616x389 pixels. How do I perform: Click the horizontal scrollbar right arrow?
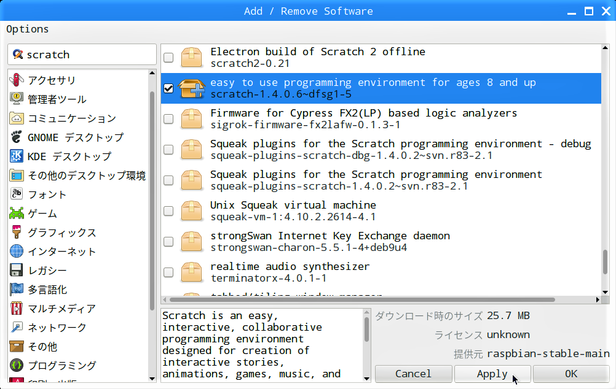[x=598, y=300]
